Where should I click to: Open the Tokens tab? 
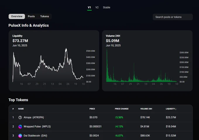[44, 16]
